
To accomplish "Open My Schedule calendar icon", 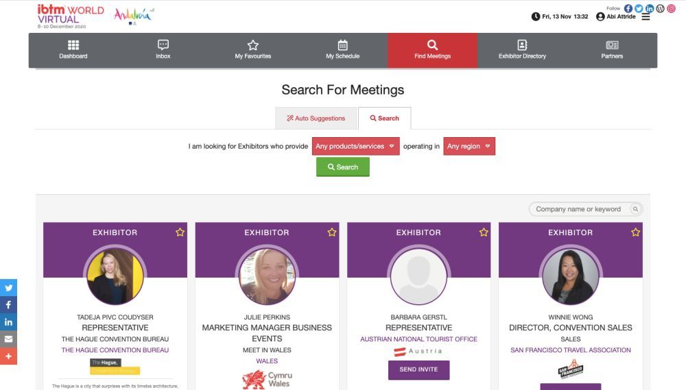I will [x=342, y=45].
